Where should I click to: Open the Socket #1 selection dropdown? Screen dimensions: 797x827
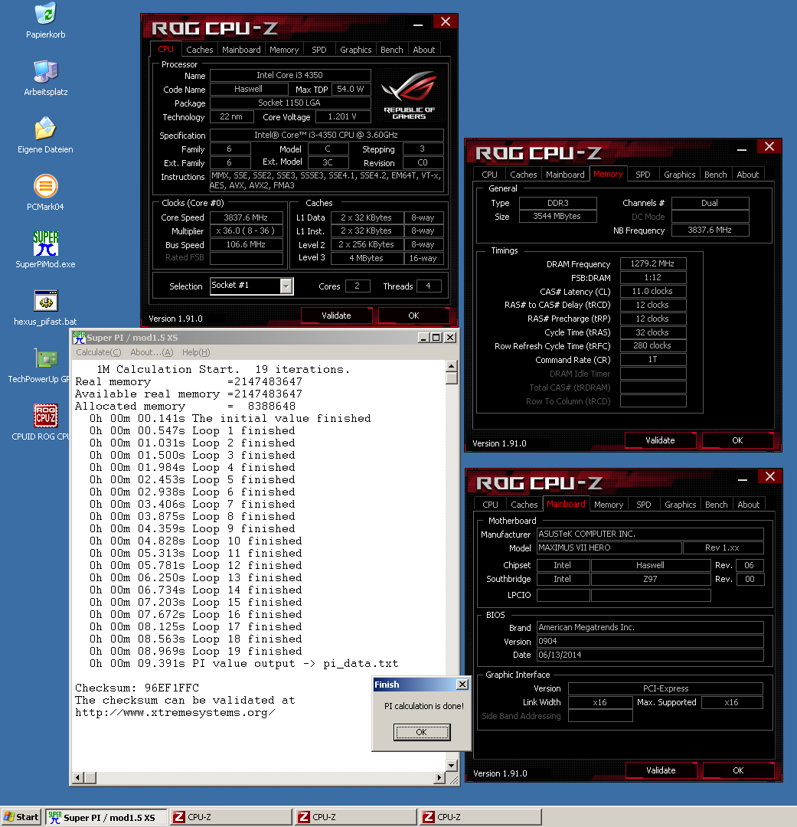(286, 286)
